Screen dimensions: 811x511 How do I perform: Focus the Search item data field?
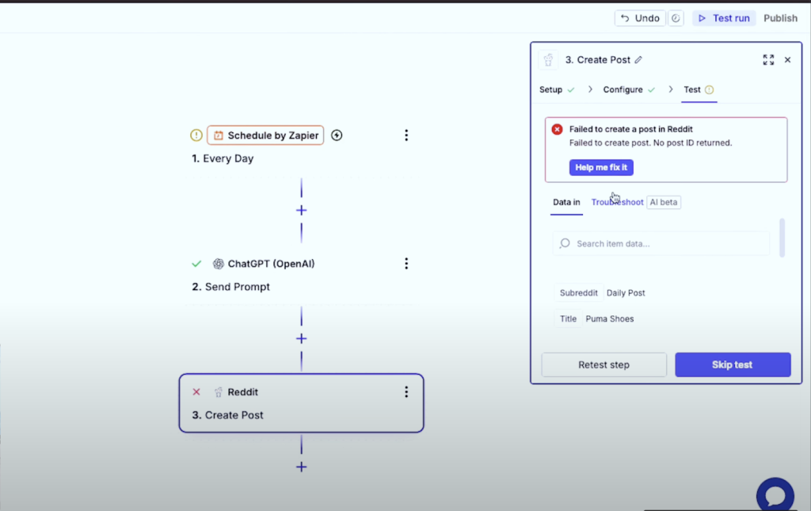[x=661, y=243]
